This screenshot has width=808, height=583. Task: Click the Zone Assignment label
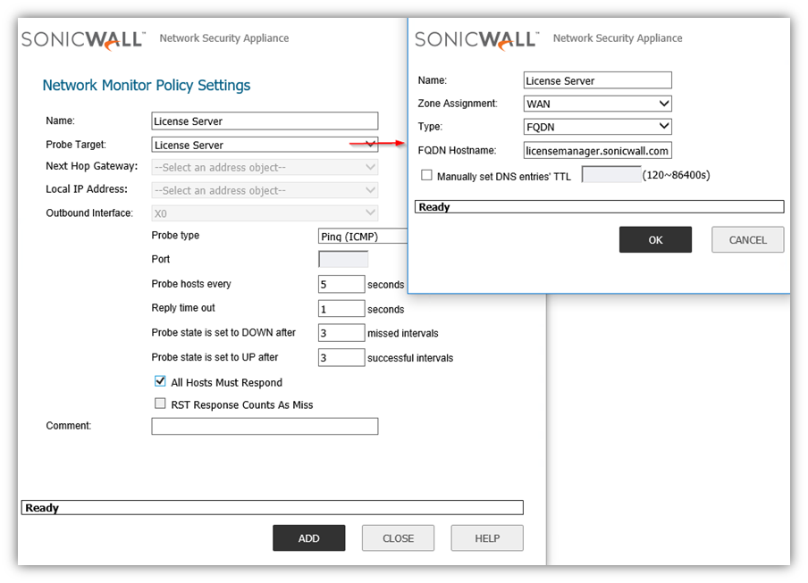(458, 104)
